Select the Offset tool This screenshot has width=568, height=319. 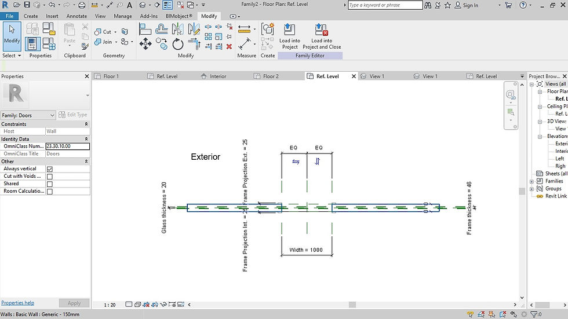[x=162, y=29]
